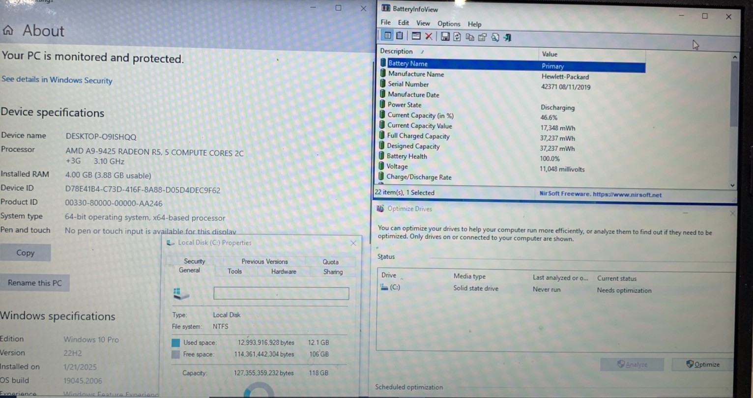Viewport: 753px width, 398px height.
Task: Click the Optimize Drives title bar icon
Action: (x=380, y=208)
